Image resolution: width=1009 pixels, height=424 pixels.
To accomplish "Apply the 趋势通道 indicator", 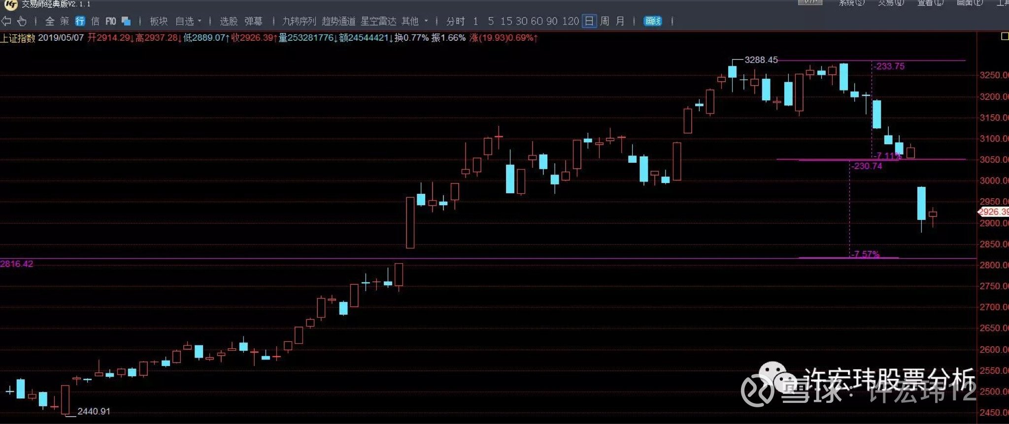I will (338, 21).
